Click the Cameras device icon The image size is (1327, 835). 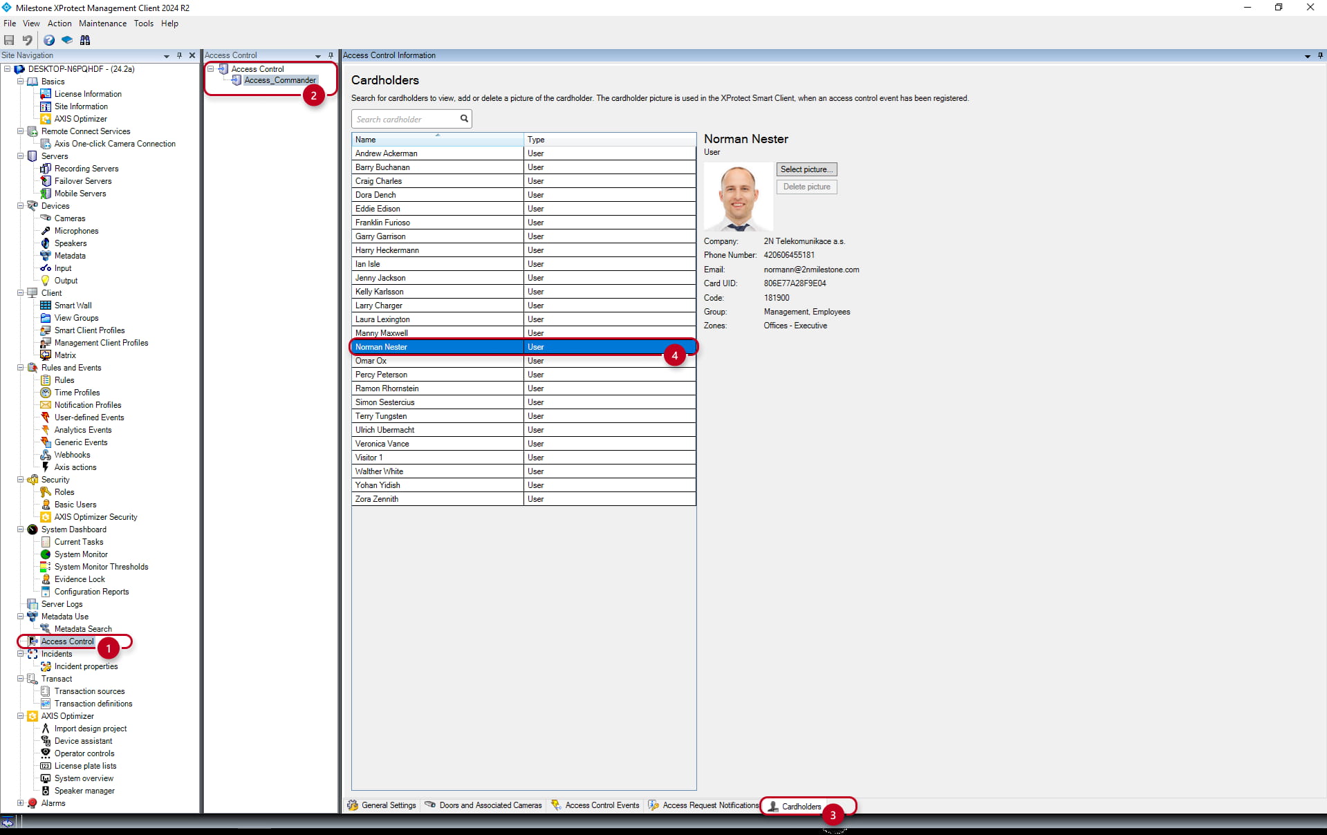tap(46, 218)
